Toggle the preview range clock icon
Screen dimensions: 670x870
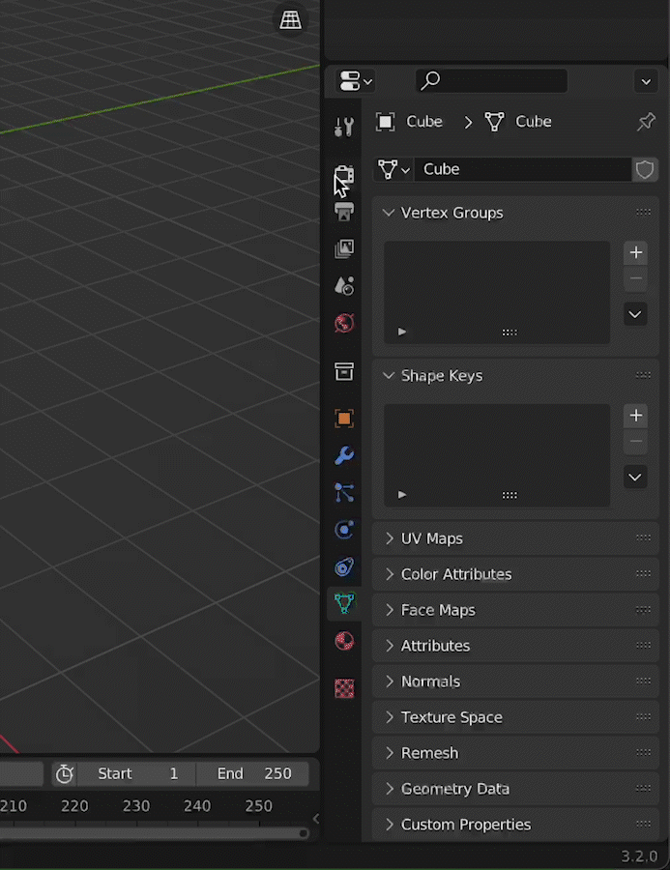coord(65,773)
